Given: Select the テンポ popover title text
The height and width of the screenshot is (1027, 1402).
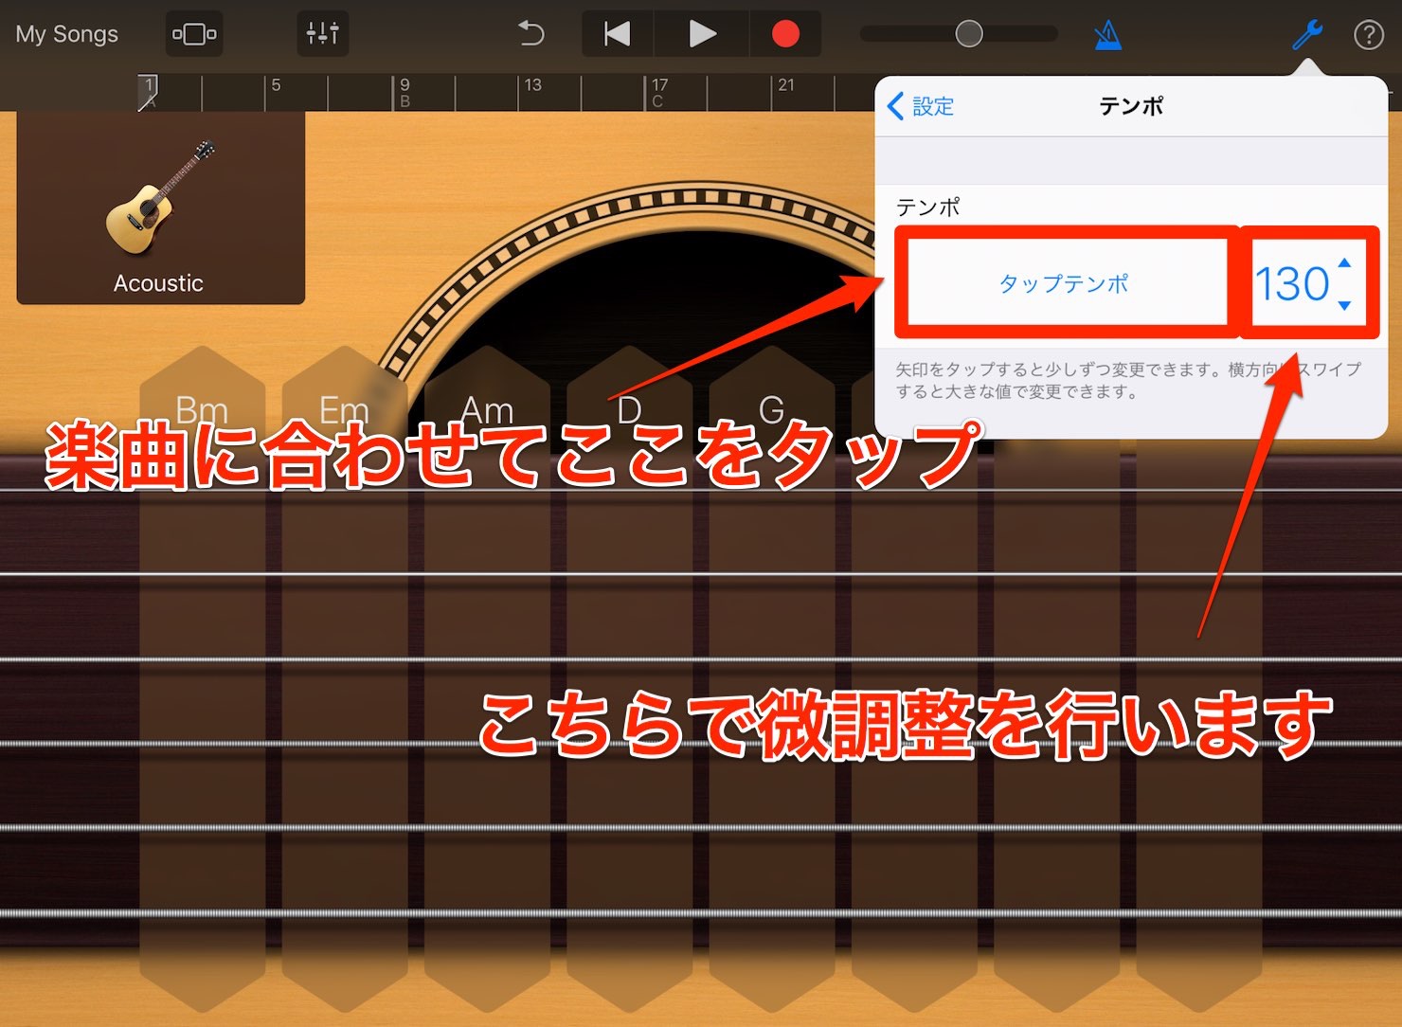Looking at the screenshot, I should click(x=1131, y=106).
